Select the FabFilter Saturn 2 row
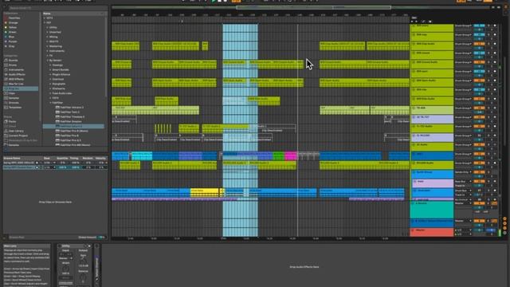510x287 pixels. click(73, 126)
